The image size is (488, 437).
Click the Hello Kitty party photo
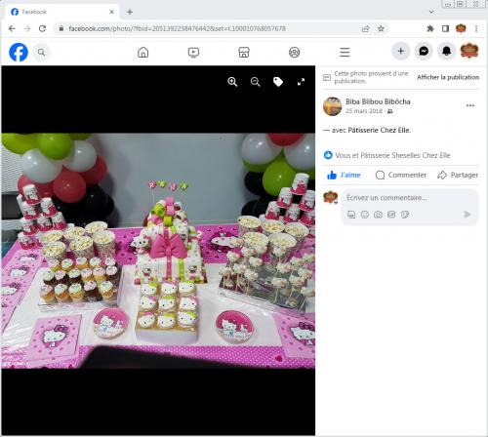pyautogui.click(x=158, y=251)
